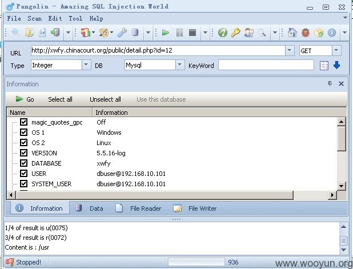Image resolution: width=353 pixels, height=269 pixels.
Task: Open dropdown arrow next to palette icon
Action: tap(111, 33)
